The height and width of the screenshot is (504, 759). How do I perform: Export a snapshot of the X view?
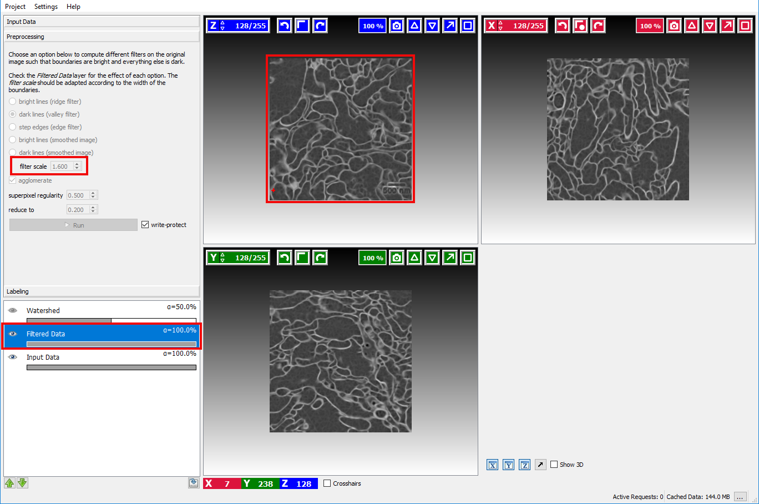(674, 26)
